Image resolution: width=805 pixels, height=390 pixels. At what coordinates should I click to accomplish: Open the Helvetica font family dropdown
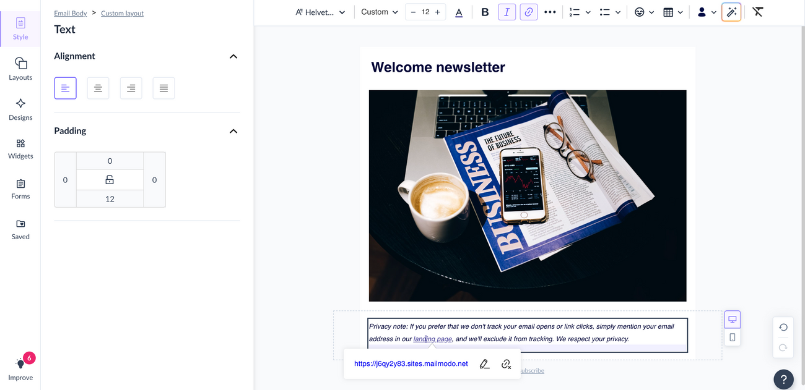point(320,12)
